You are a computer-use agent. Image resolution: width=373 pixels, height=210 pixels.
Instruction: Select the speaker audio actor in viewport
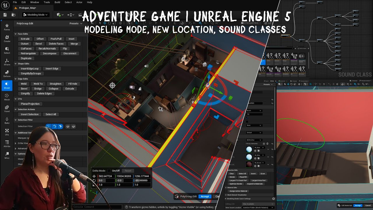point(146,66)
